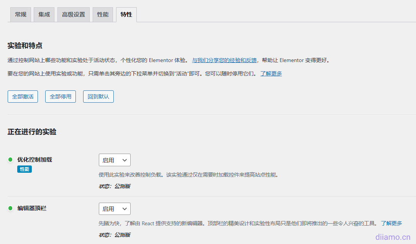
Task: Click the 全部激活 button
Action: click(x=23, y=97)
